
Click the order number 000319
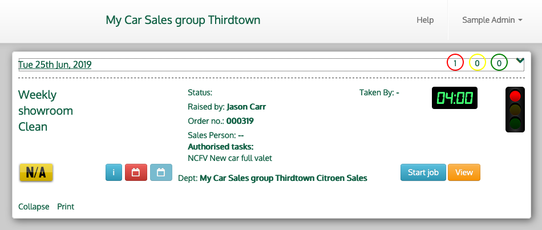coord(240,121)
